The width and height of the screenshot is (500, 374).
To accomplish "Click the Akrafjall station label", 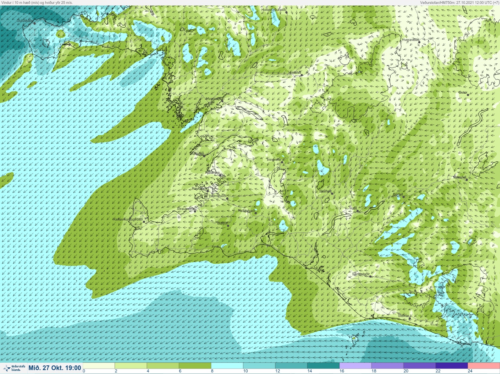I will (197, 153).
